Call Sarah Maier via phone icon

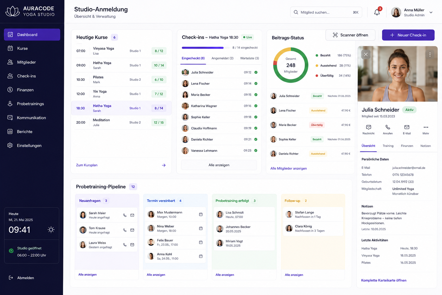pyautogui.click(x=125, y=215)
